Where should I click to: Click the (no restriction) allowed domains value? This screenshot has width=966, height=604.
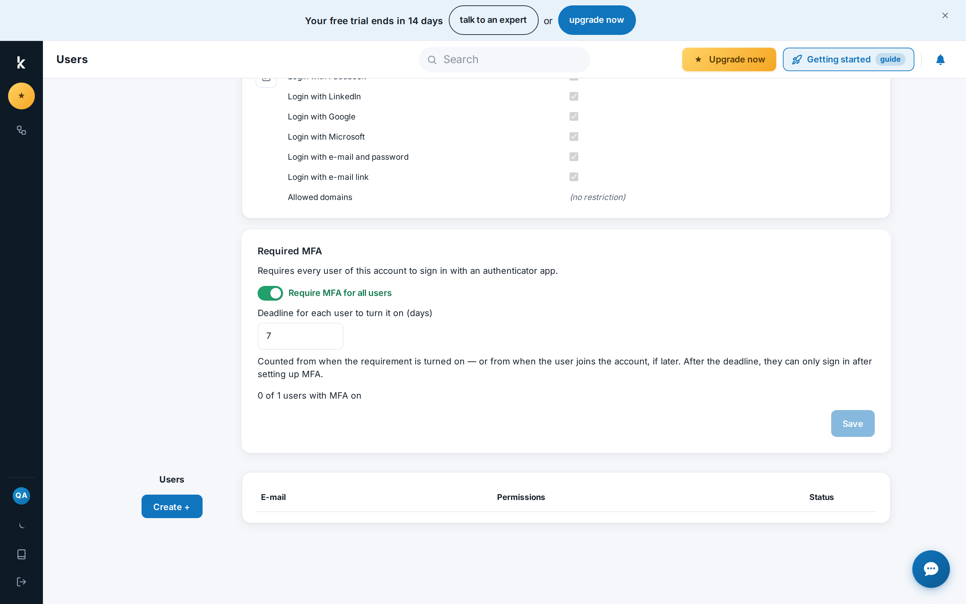(598, 197)
